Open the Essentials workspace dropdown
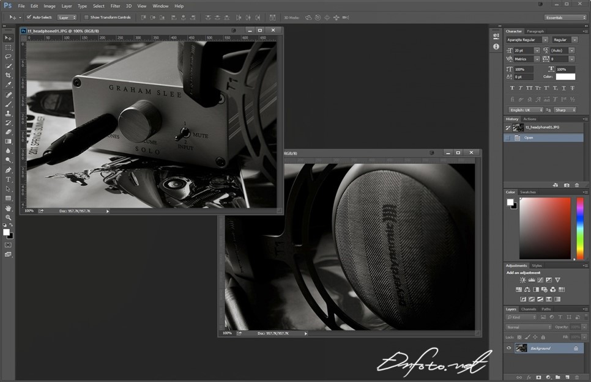The height and width of the screenshot is (382, 591). point(565,17)
